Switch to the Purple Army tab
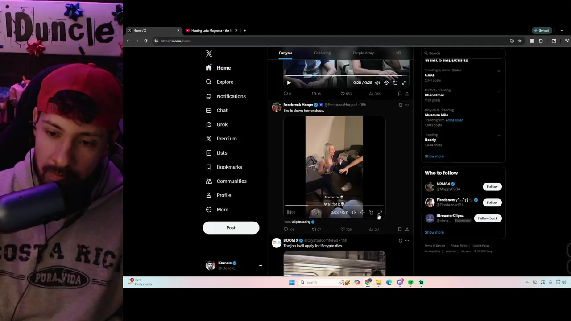571x321 pixels. (363, 53)
